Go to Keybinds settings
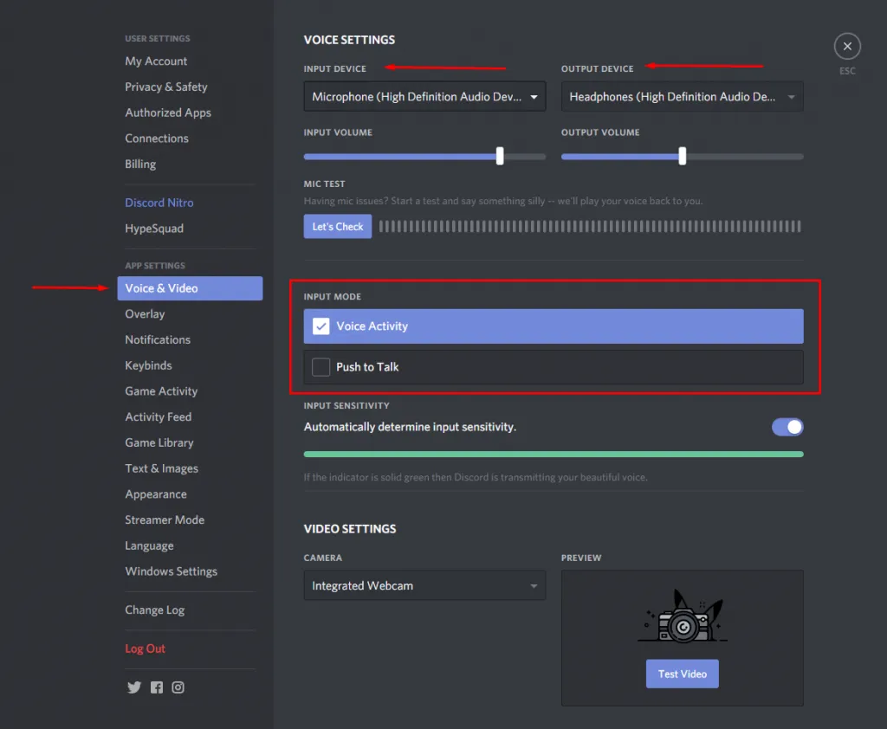Viewport: 887px width, 729px height. tap(148, 365)
